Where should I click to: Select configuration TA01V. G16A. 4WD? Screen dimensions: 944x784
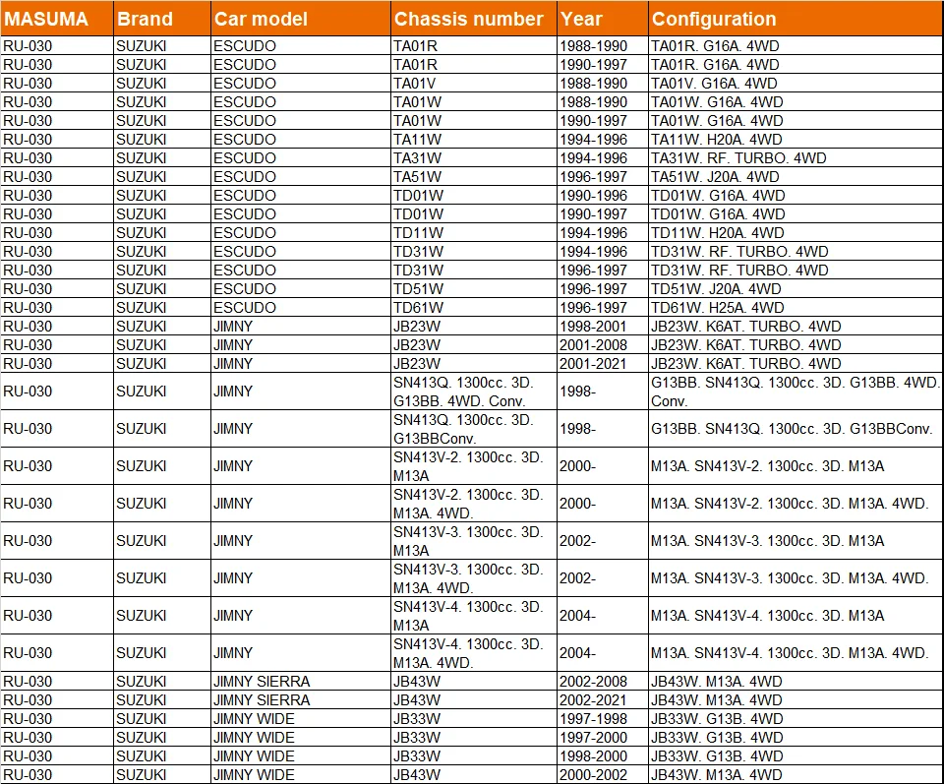796,83
